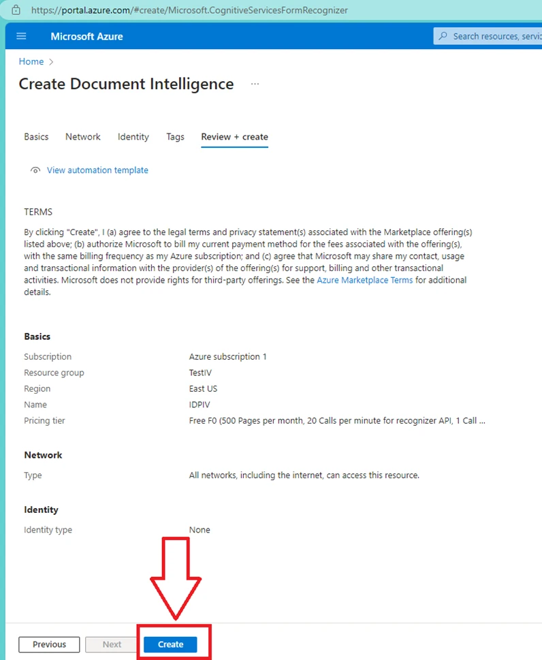542x660 pixels.
Task: Click the bold 'Basics' section heading
Action: (37, 336)
